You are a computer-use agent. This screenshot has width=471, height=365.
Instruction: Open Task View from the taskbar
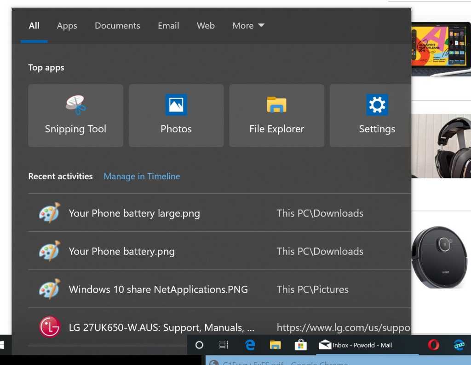click(224, 345)
